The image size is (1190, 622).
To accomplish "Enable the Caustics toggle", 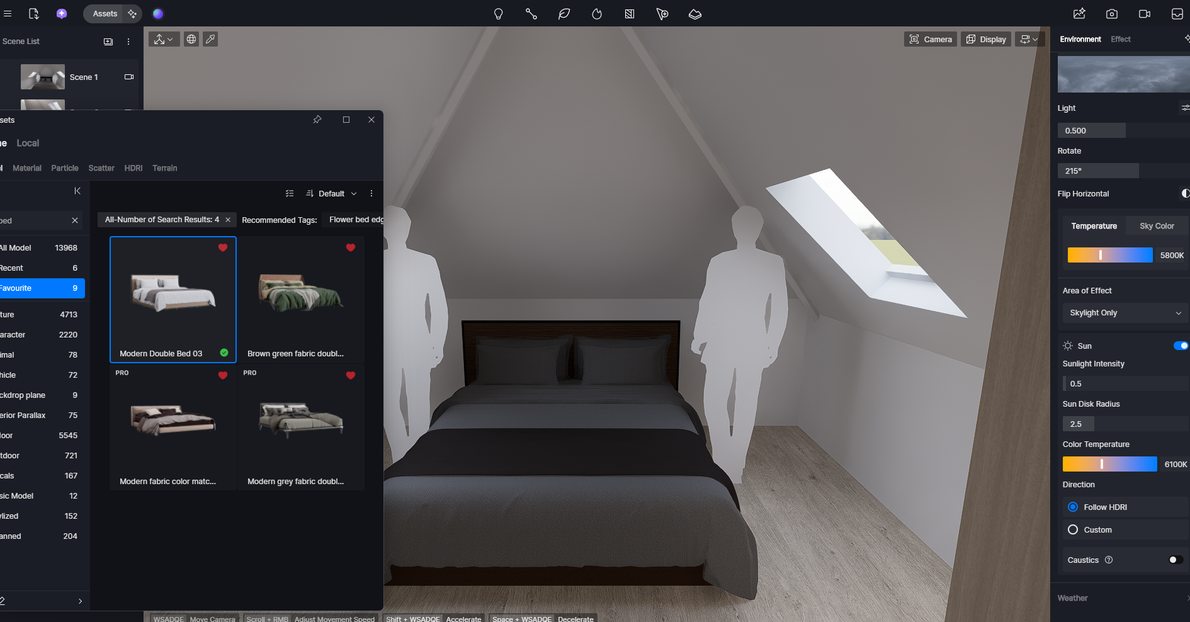I will click(1175, 560).
